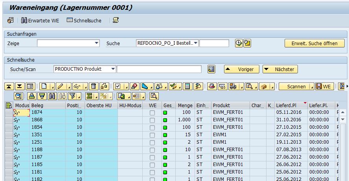
Task: Click the sum total sigma icon
Action: click(x=89, y=96)
